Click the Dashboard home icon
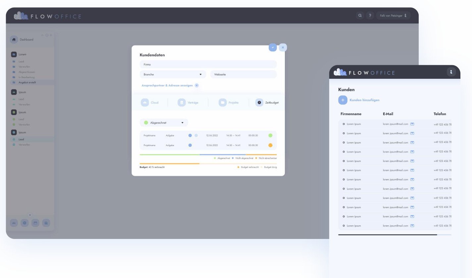The image size is (472, 278). 14,40
